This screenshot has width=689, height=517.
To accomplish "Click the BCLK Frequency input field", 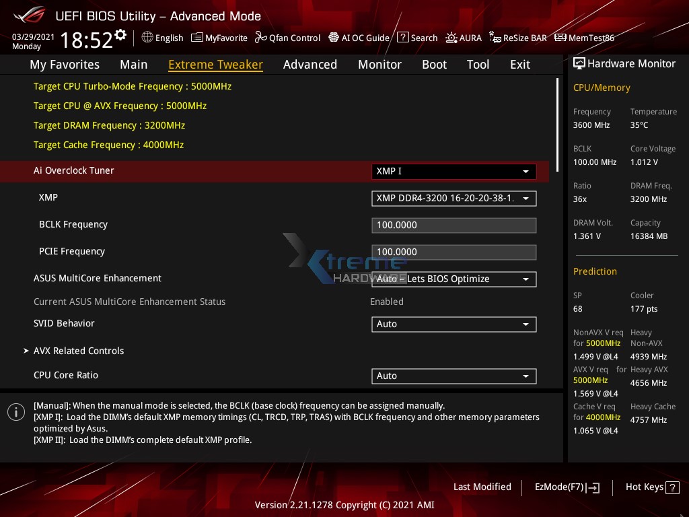I will point(454,225).
